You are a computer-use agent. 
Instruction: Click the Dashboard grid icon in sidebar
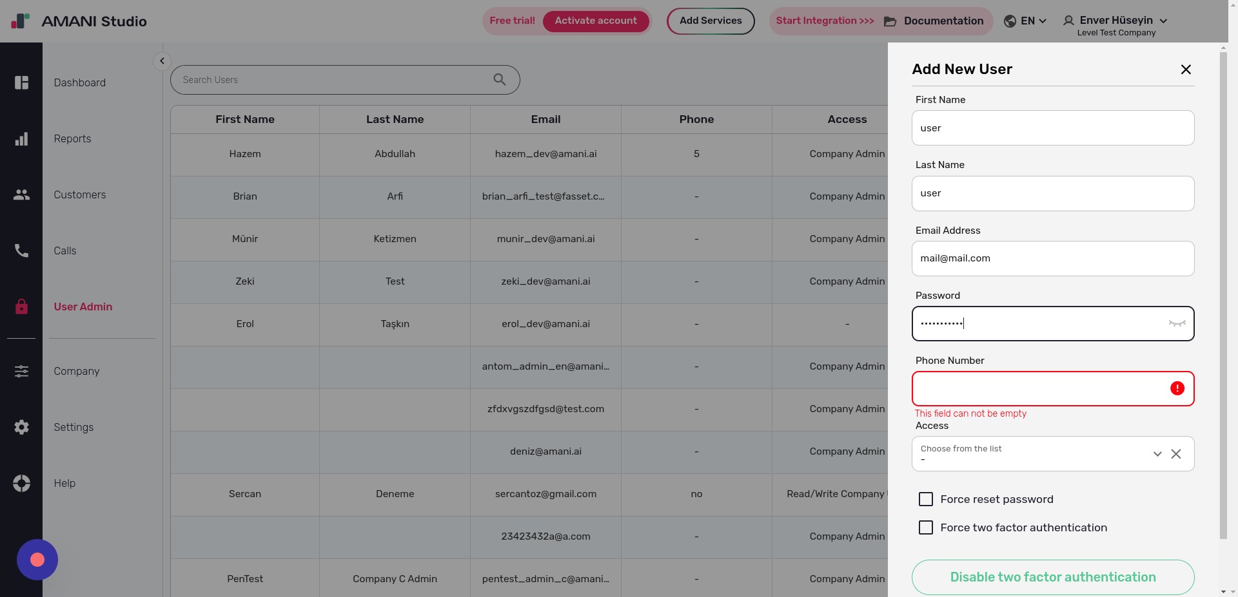click(21, 82)
